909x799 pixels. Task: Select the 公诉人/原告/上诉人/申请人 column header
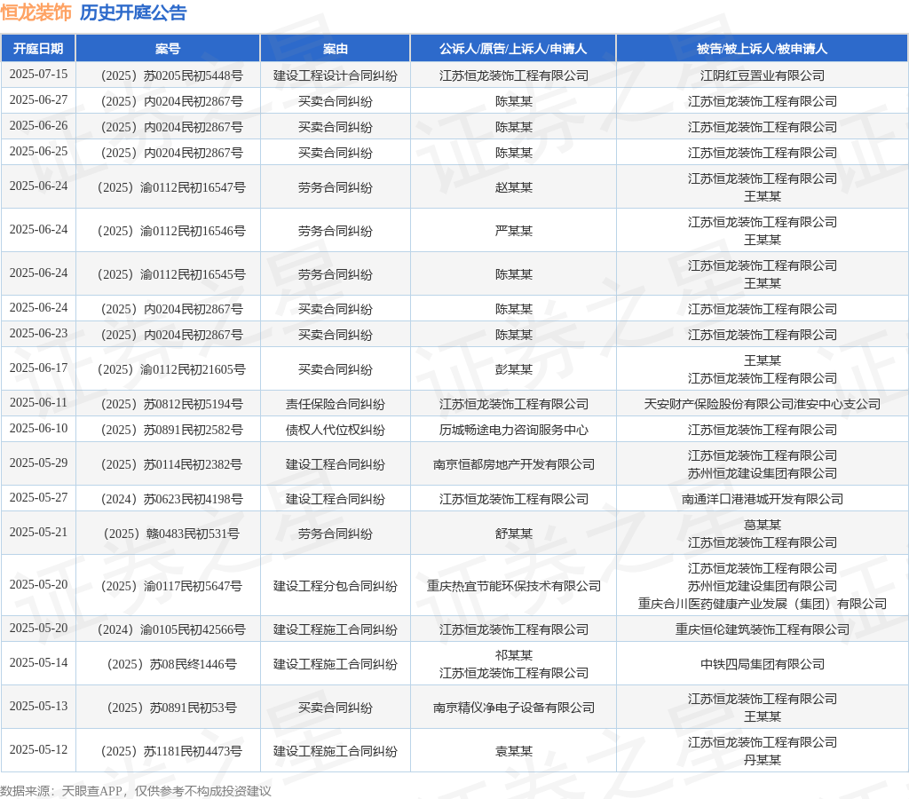tap(513, 49)
